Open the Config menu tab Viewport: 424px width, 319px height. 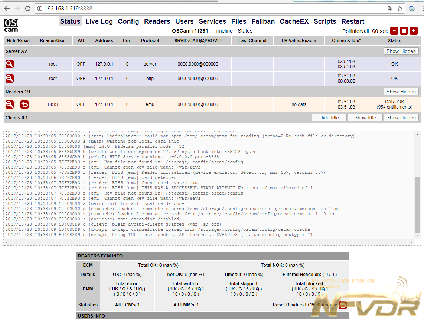pos(128,21)
